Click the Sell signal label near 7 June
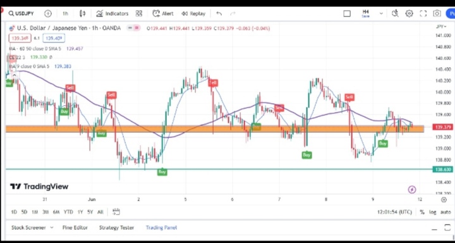 [279, 108]
